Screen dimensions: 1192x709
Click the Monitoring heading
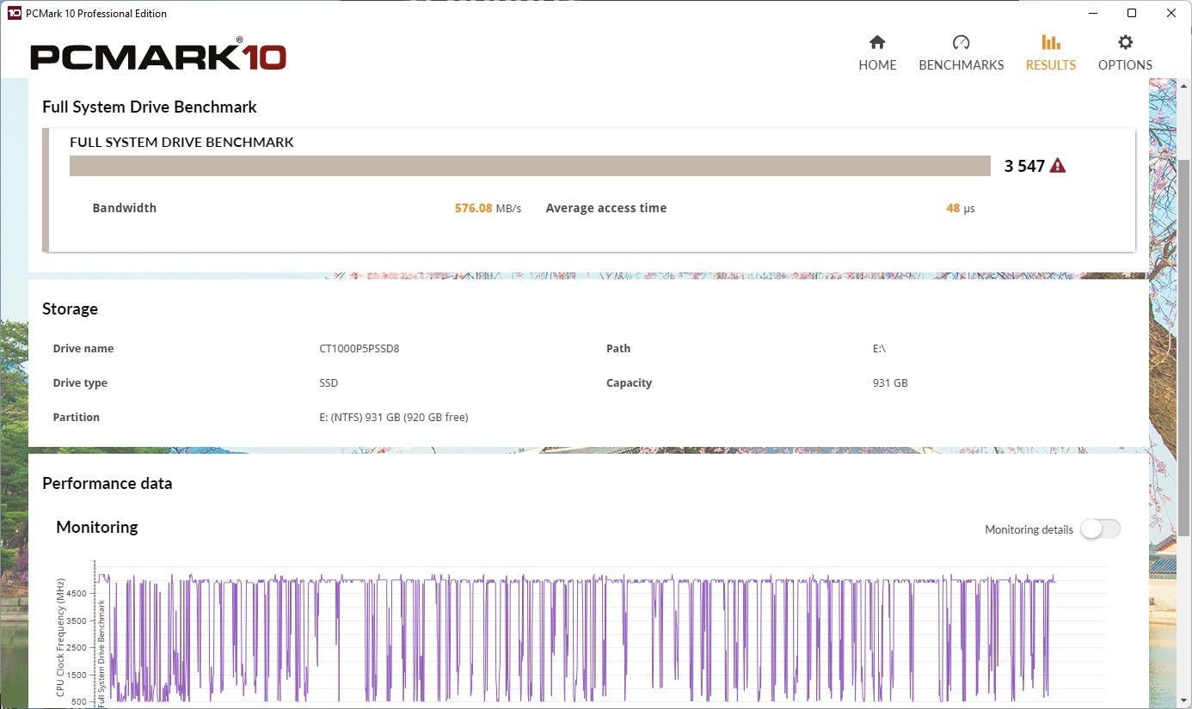97,527
